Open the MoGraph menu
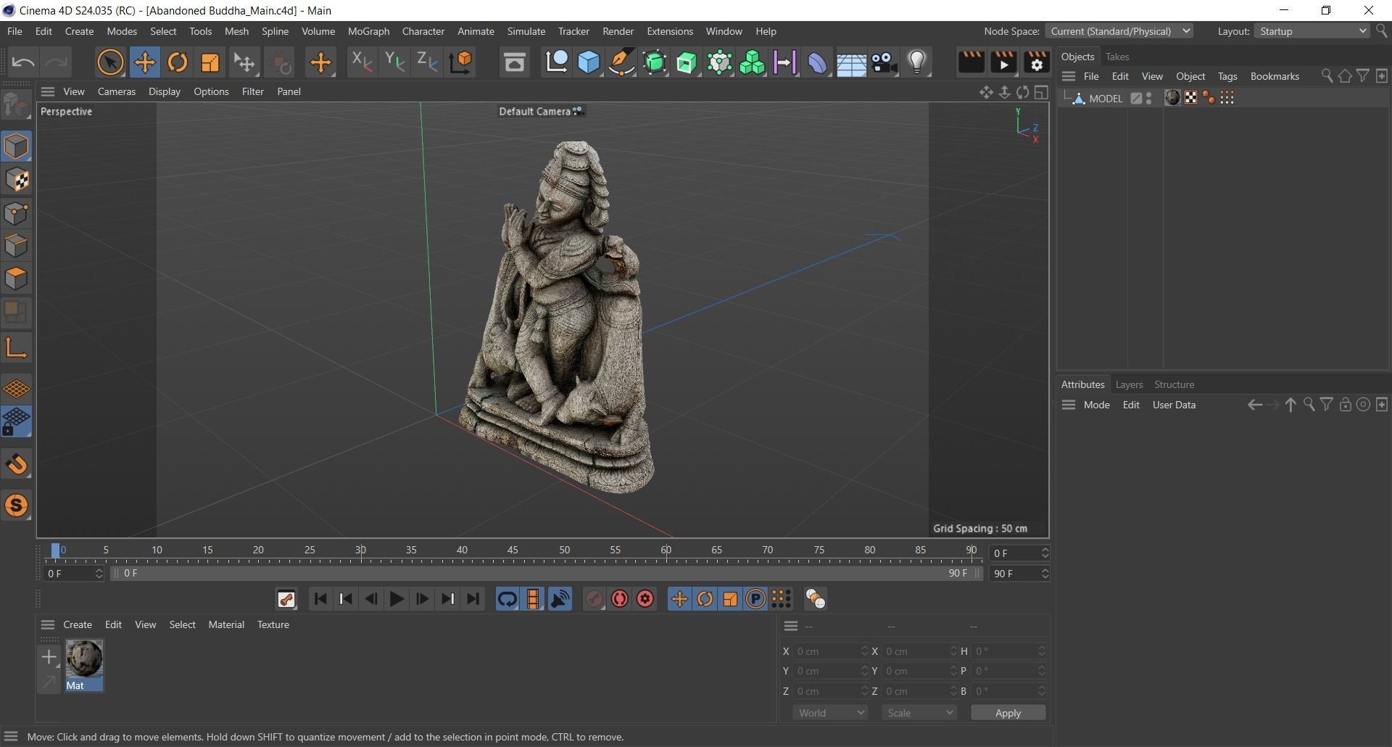The width and height of the screenshot is (1392, 747). [368, 31]
